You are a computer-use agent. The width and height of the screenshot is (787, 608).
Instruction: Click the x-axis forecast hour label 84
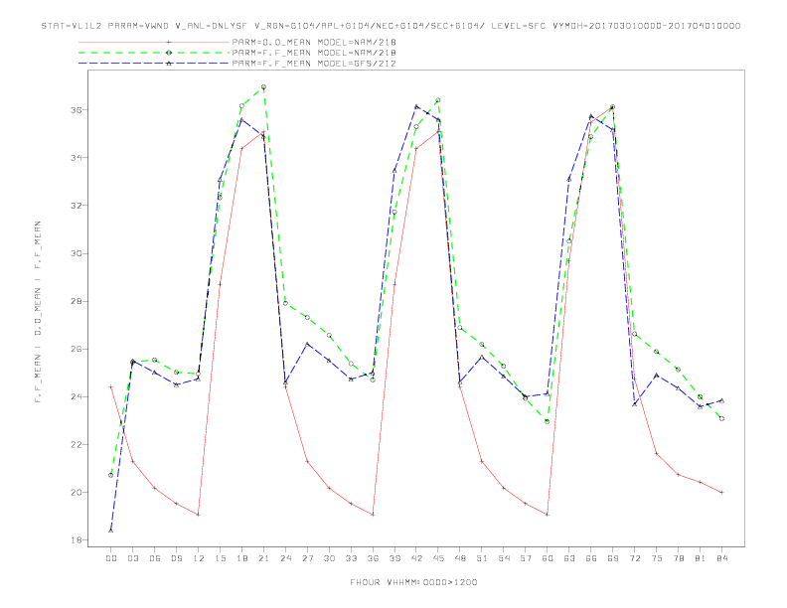point(721,558)
